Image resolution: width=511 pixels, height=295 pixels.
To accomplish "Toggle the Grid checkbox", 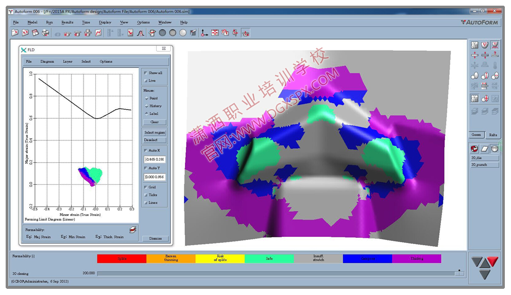I will 146,187.
